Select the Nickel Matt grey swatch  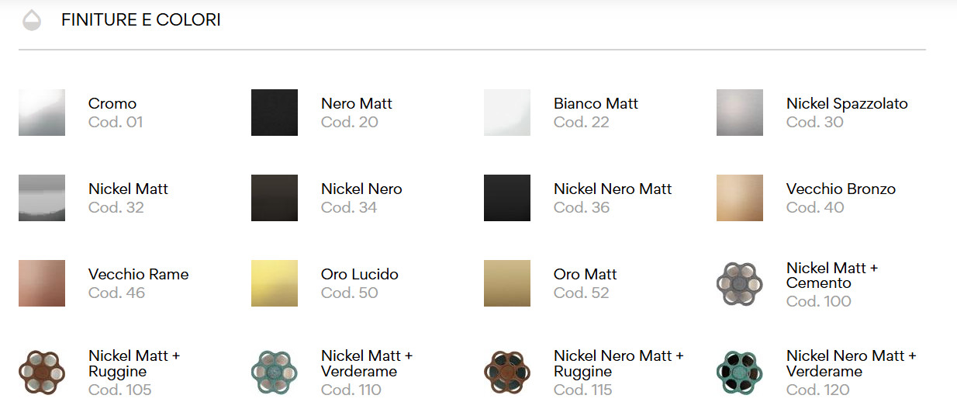[42, 198]
